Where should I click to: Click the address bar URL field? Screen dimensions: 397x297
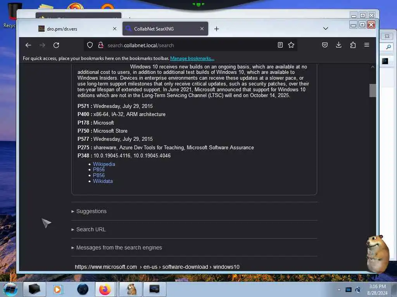[x=191, y=46]
